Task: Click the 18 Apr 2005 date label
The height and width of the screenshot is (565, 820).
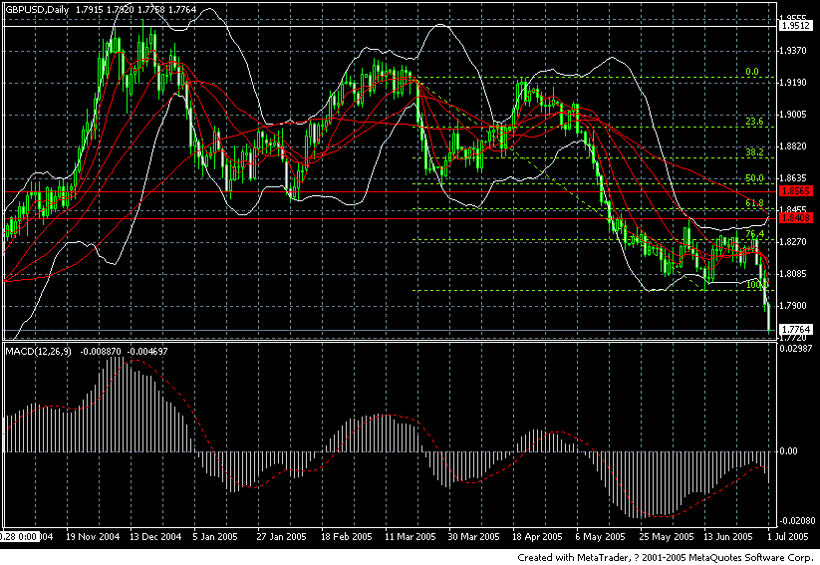Action: point(537,537)
